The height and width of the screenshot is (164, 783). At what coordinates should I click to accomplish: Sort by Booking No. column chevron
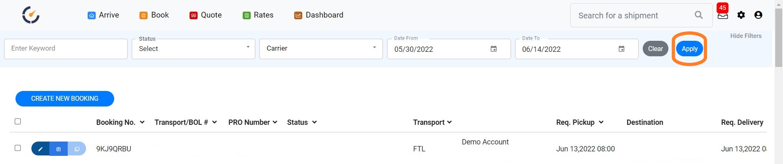click(x=142, y=122)
